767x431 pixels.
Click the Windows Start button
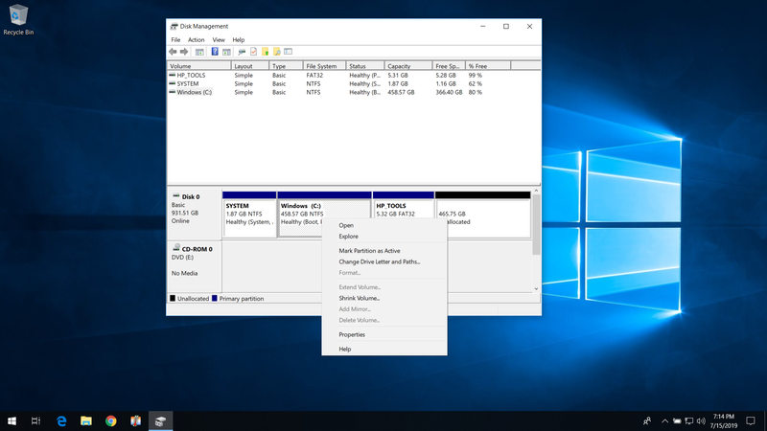coord(12,420)
